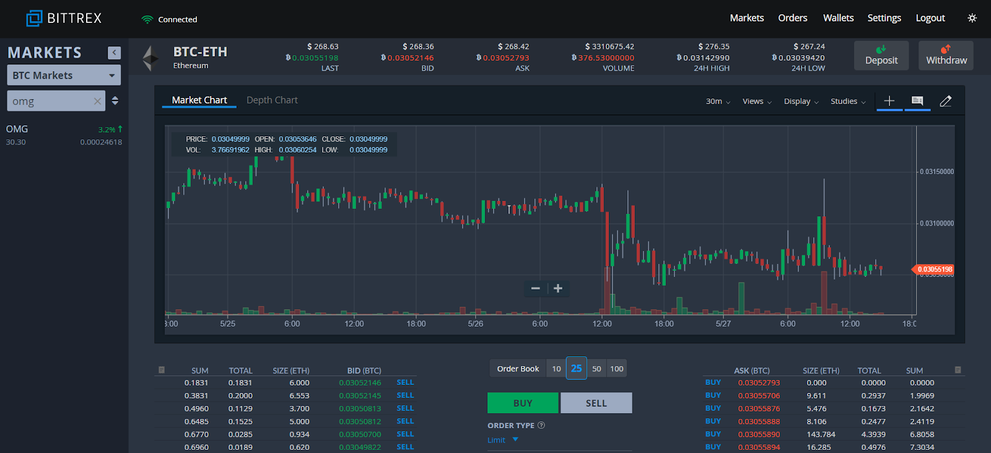Image resolution: width=991 pixels, height=453 pixels.
Task: Click the market list sort arrows
Action: coord(115,100)
